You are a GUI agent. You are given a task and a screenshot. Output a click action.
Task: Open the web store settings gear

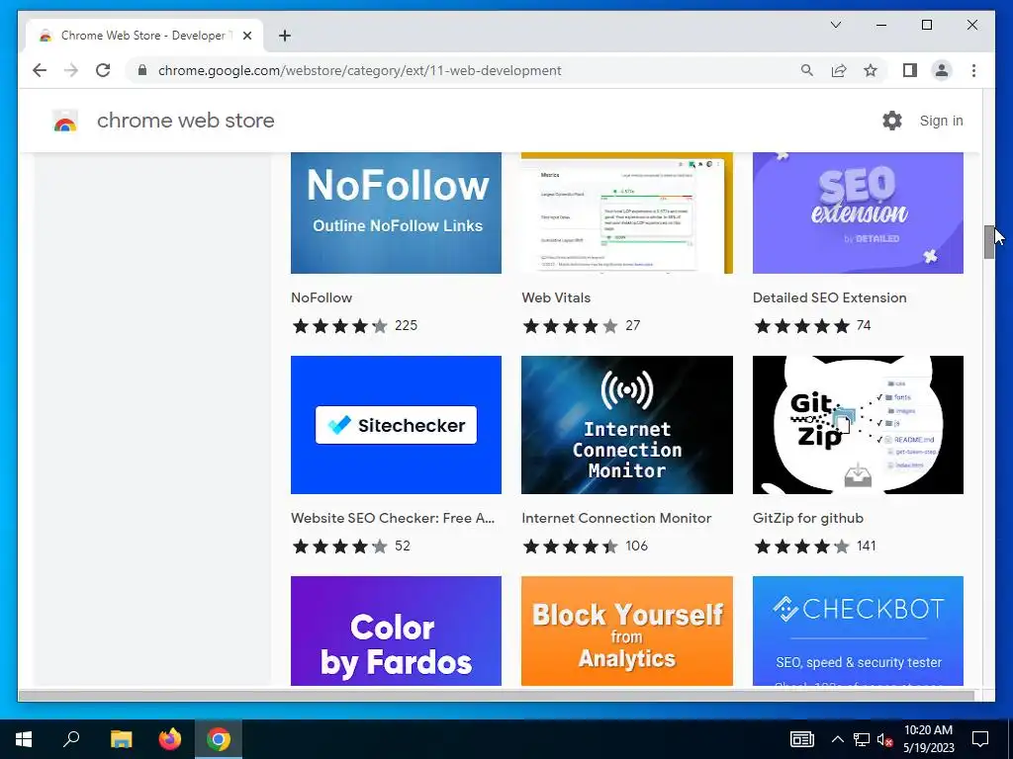892,121
